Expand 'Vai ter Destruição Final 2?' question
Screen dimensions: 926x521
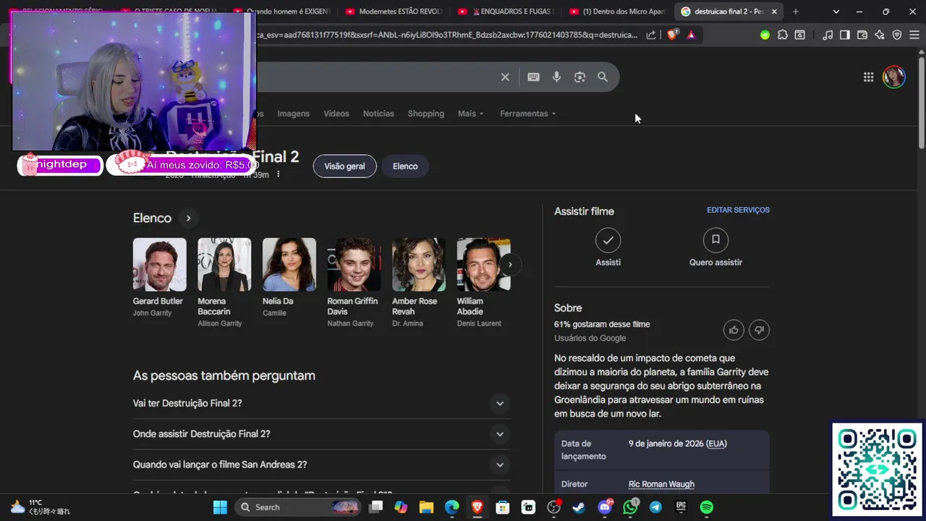321,403
